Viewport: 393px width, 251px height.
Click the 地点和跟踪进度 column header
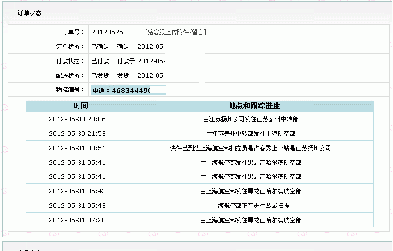254,106
